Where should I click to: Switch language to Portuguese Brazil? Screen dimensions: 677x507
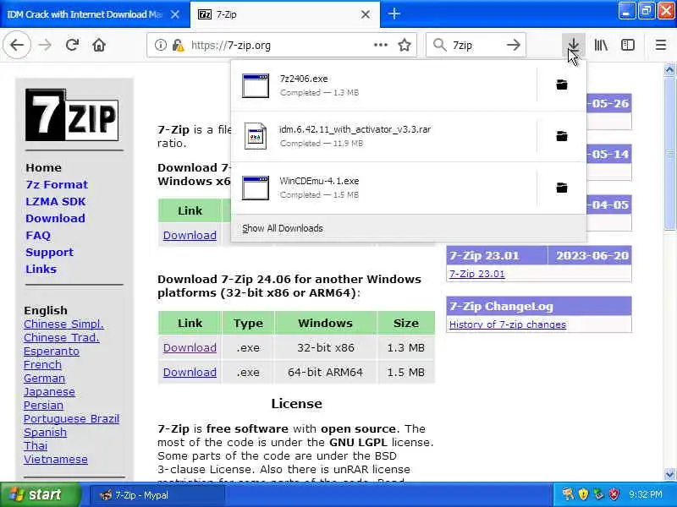(x=71, y=418)
